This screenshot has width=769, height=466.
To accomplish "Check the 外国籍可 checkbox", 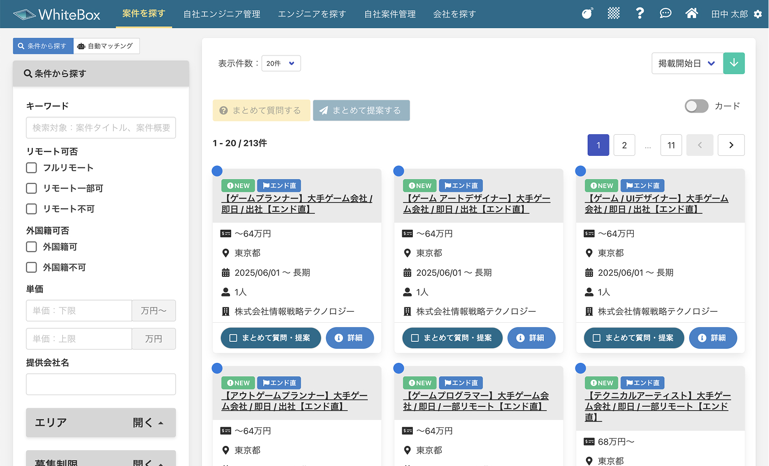I will point(32,247).
